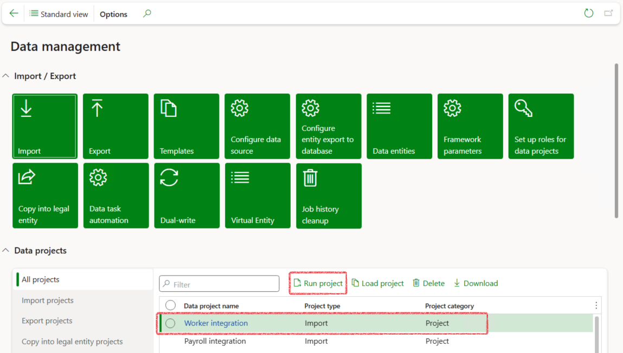Select the Worker integration row radio button

pos(170,323)
